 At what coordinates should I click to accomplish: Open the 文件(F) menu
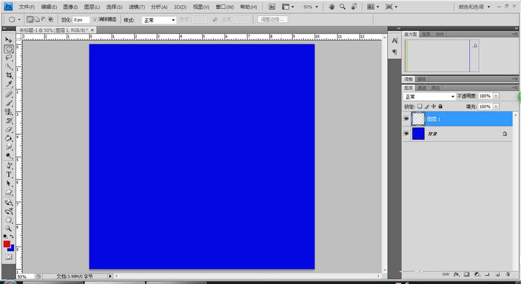(27, 7)
